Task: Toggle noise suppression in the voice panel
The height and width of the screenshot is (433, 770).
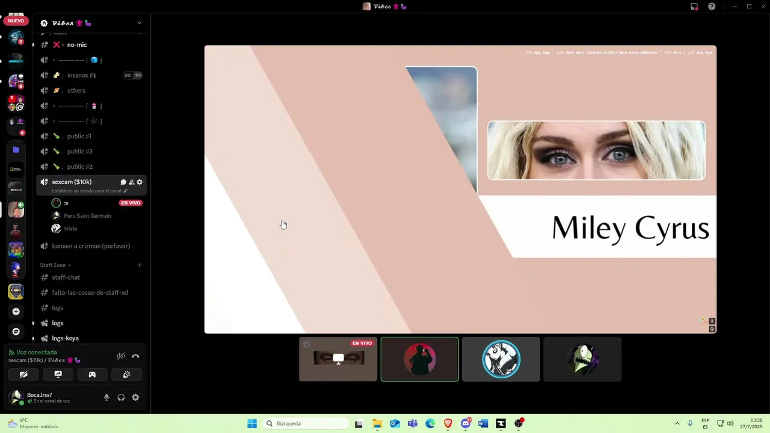Action: click(x=121, y=356)
